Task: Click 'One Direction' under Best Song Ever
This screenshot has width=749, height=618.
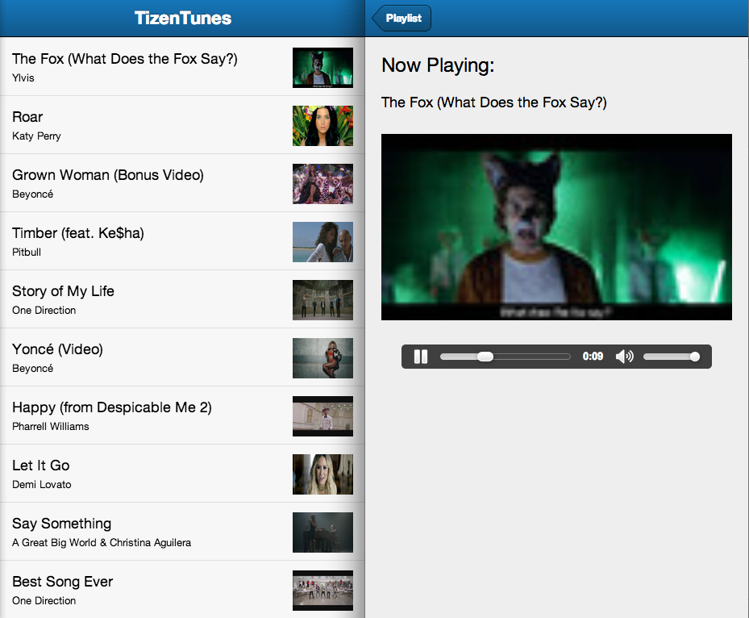Action: pyautogui.click(x=44, y=601)
